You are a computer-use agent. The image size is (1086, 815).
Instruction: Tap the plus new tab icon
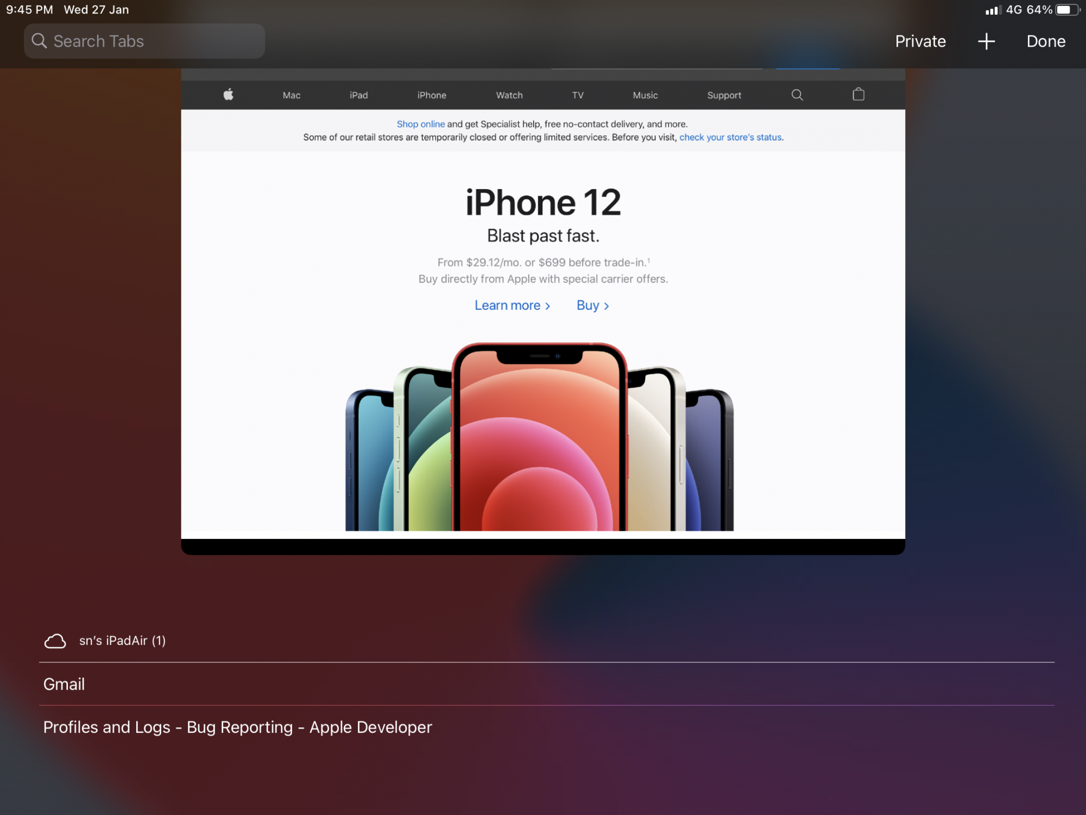pos(986,41)
